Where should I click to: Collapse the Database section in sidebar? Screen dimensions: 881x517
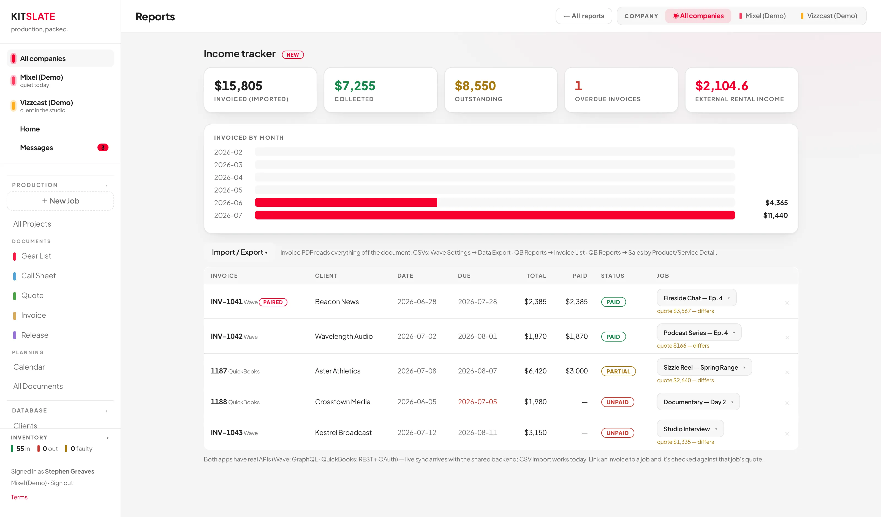106,411
